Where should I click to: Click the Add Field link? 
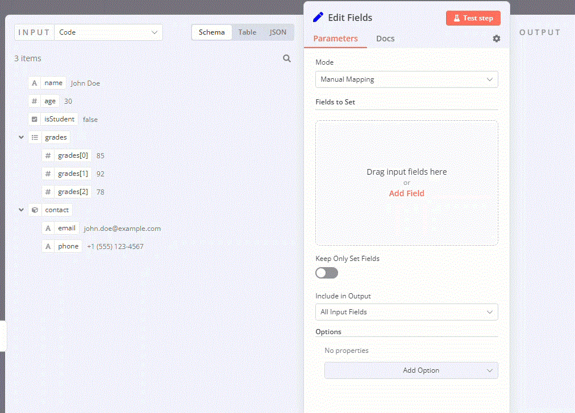pyautogui.click(x=406, y=193)
